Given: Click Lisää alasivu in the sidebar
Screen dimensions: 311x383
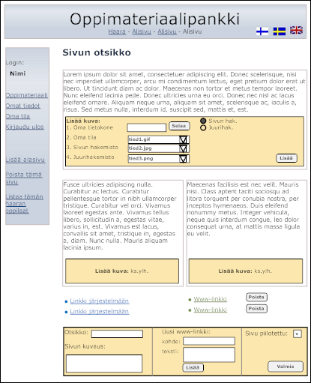Looking at the screenshot, I should [25, 160].
